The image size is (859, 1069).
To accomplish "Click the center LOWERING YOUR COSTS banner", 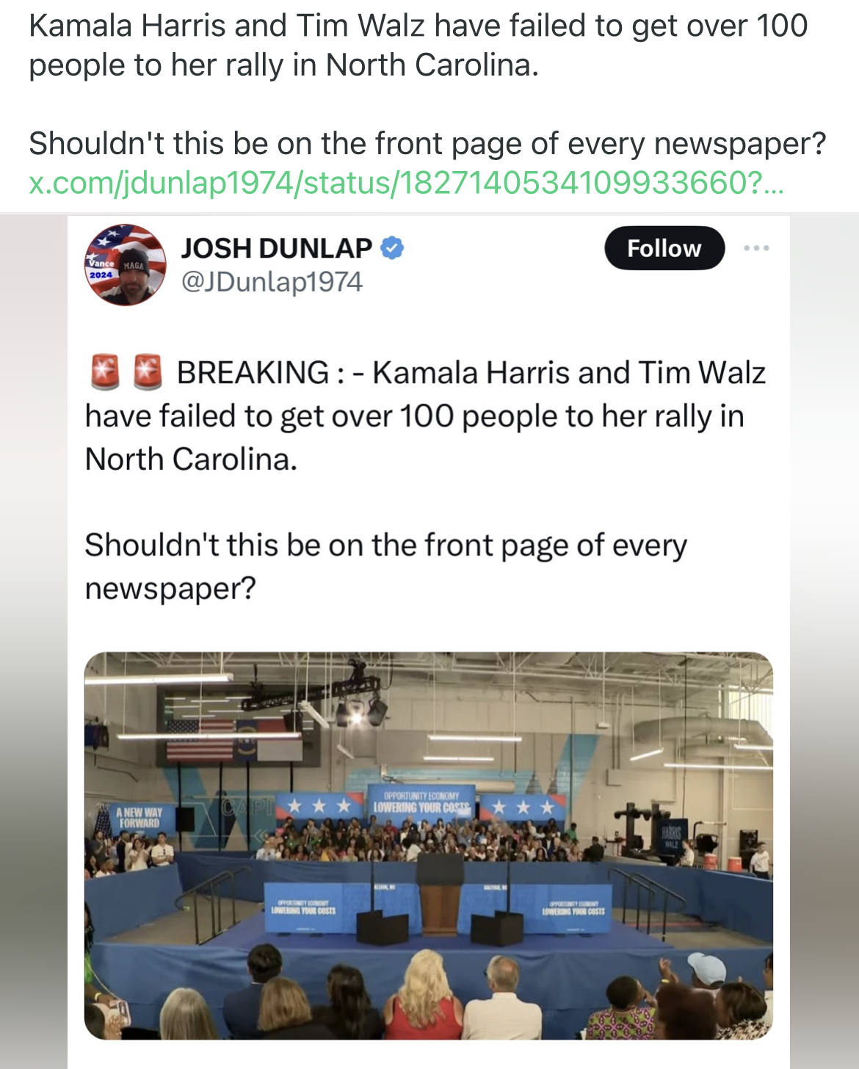I will pos(421,802).
